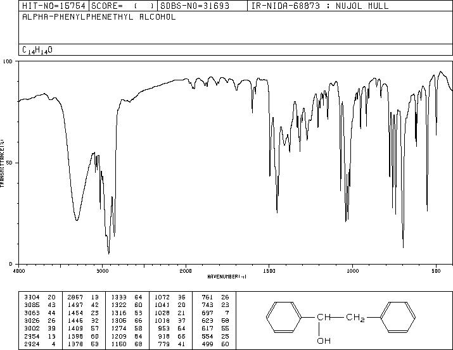Click the 3000 x-axis tick label
Image resolution: width=453 pixels, height=350 pixels.
102,271
